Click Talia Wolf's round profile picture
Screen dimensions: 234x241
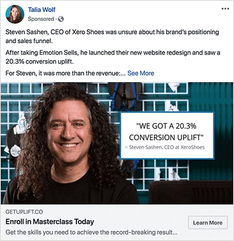pyautogui.click(x=15, y=14)
